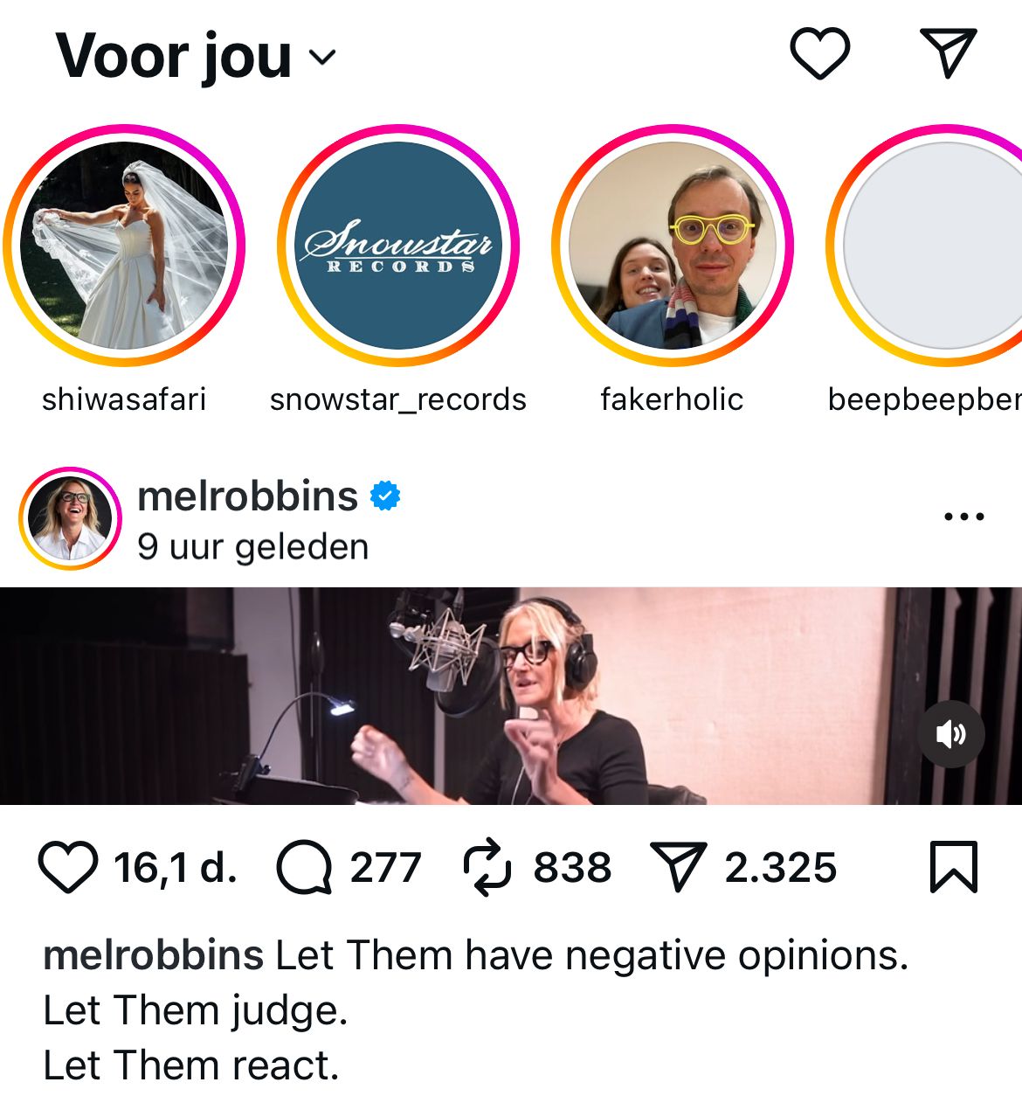This screenshot has height=1110, width=1022.
Task: Tap the melrobbins studio video
Action: coord(511,696)
